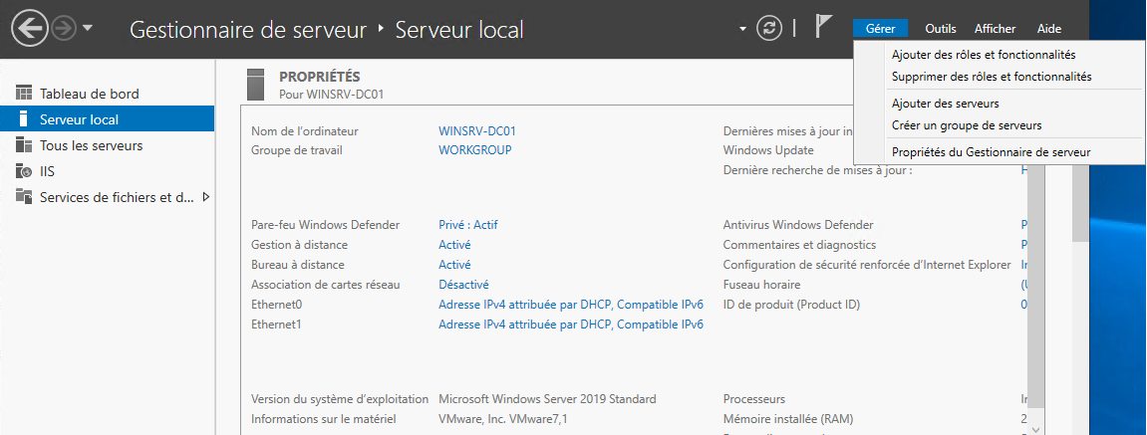Viewport: 1147px width, 435px height.
Task: Click the refresh icon in header
Action: (x=768, y=29)
